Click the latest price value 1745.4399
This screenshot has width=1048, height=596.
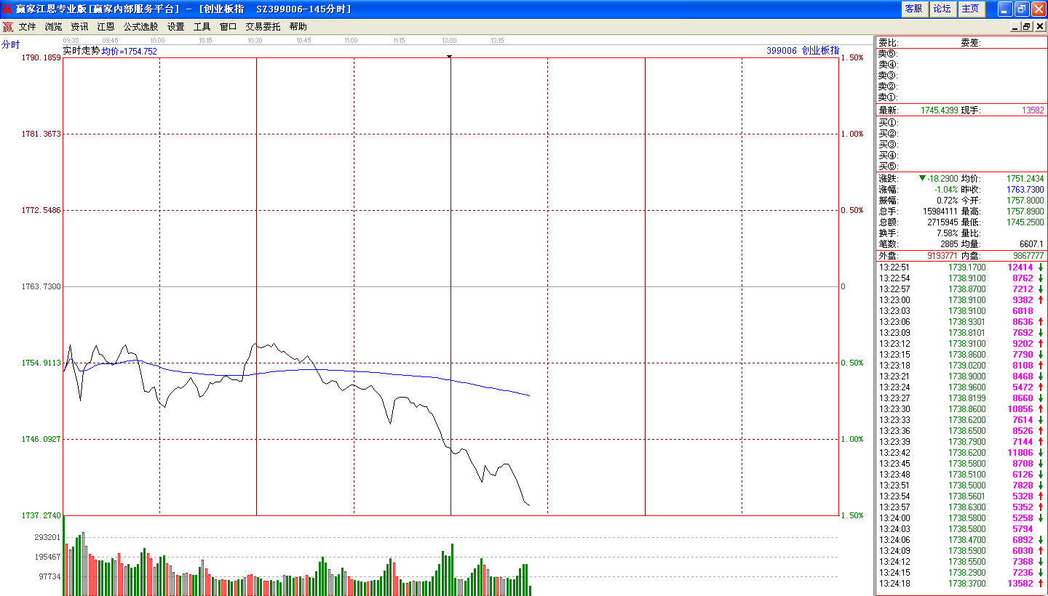[940, 110]
